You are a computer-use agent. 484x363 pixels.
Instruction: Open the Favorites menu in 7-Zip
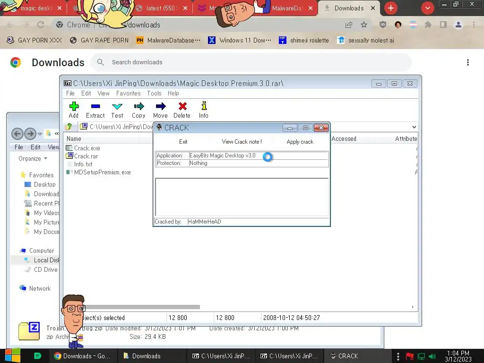point(129,93)
